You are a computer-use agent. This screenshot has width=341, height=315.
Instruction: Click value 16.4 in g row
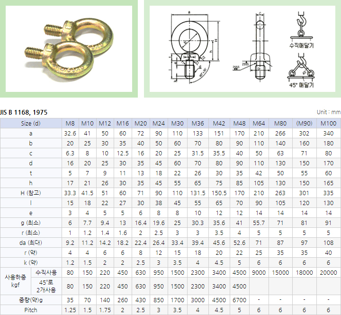click(x=141, y=223)
